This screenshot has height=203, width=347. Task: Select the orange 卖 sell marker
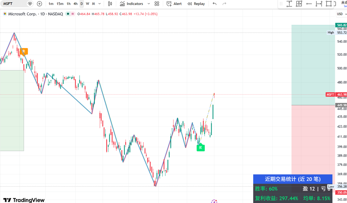coord(24,51)
